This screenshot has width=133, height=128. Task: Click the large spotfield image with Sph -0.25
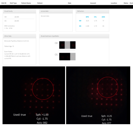(98, 95)
